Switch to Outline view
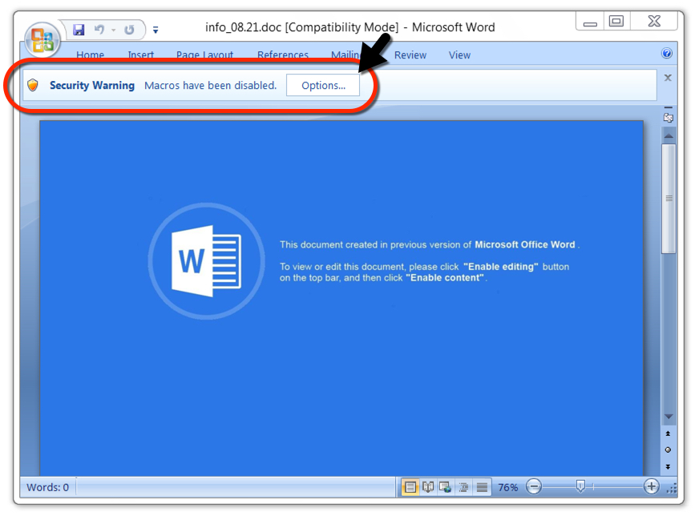Image resolution: width=695 pixels, height=516 pixels. [463, 488]
